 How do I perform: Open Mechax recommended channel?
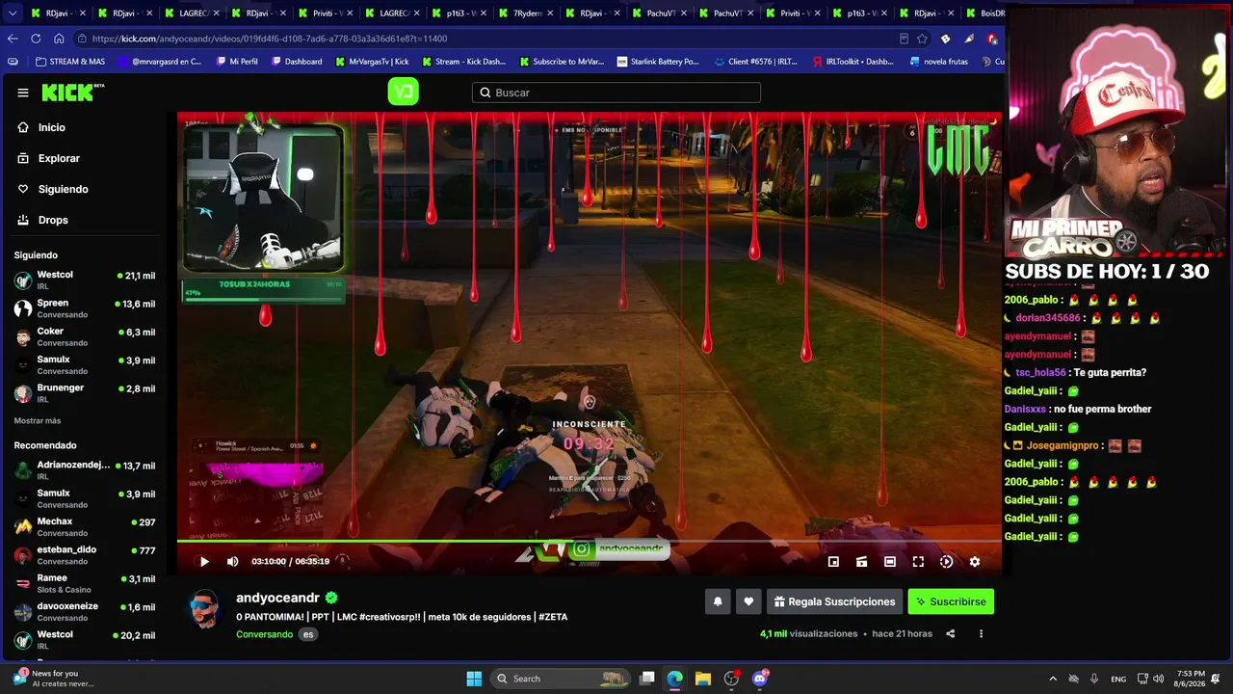click(x=84, y=526)
